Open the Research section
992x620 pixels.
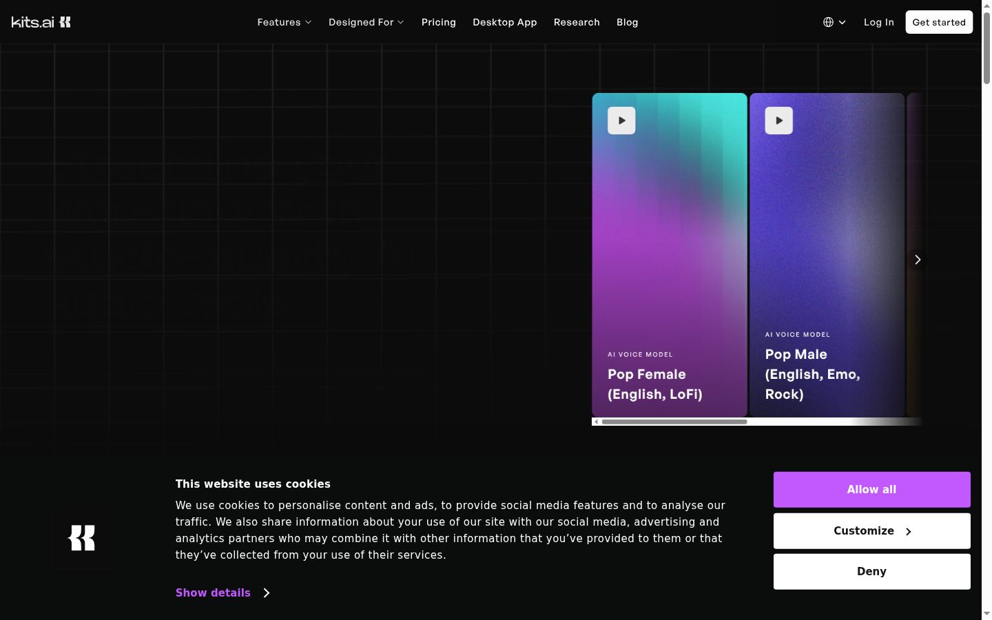(x=577, y=22)
